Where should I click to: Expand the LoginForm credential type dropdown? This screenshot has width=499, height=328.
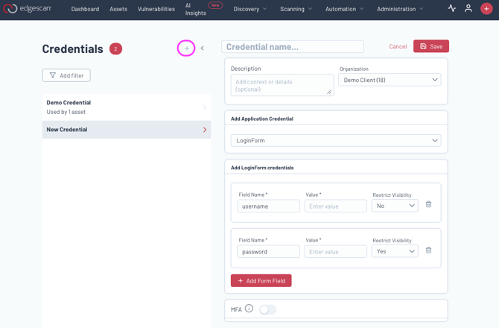tap(336, 140)
